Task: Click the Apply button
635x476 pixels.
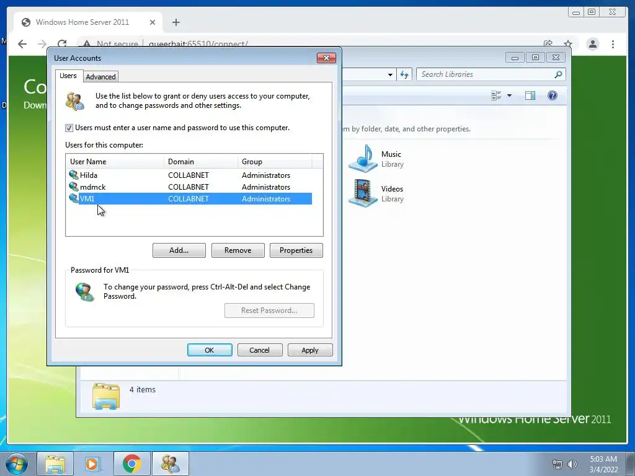Action: [x=310, y=350]
